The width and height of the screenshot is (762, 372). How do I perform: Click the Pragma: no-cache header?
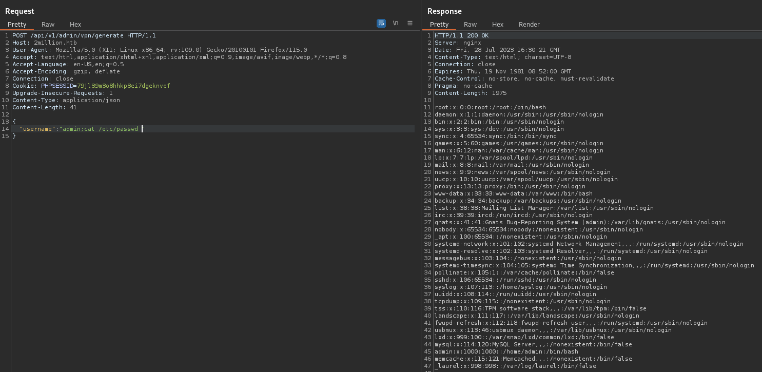click(x=463, y=86)
